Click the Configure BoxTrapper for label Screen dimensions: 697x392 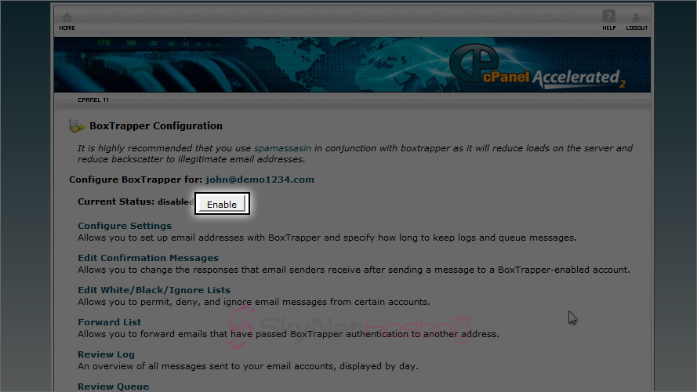click(x=136, y=180)
